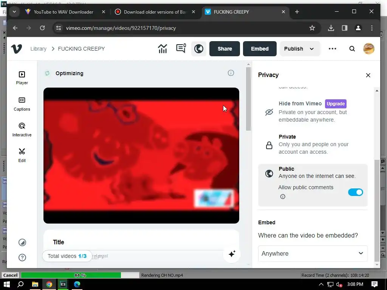Open File Explorer from taskbar

pos(35,284)
